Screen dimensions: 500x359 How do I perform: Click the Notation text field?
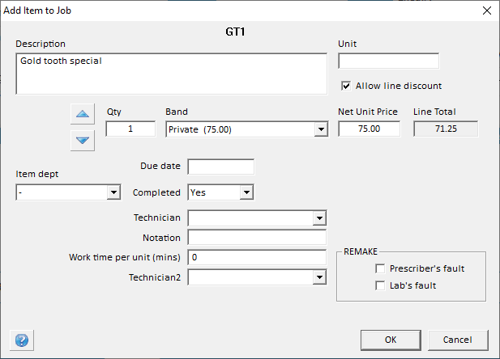tap(256, 238)
